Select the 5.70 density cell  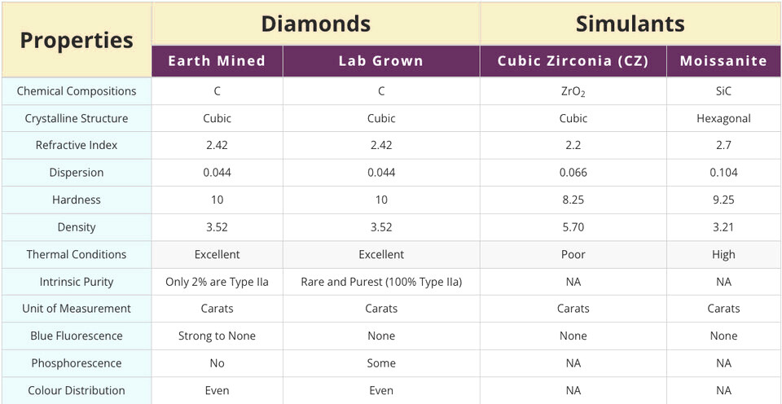(x=573, y=227)
